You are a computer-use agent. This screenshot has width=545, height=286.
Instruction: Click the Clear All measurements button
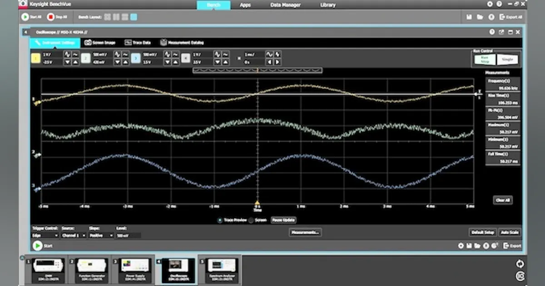[x=503, y=200]
